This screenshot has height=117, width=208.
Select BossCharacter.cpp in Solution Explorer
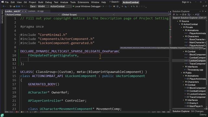197,39
